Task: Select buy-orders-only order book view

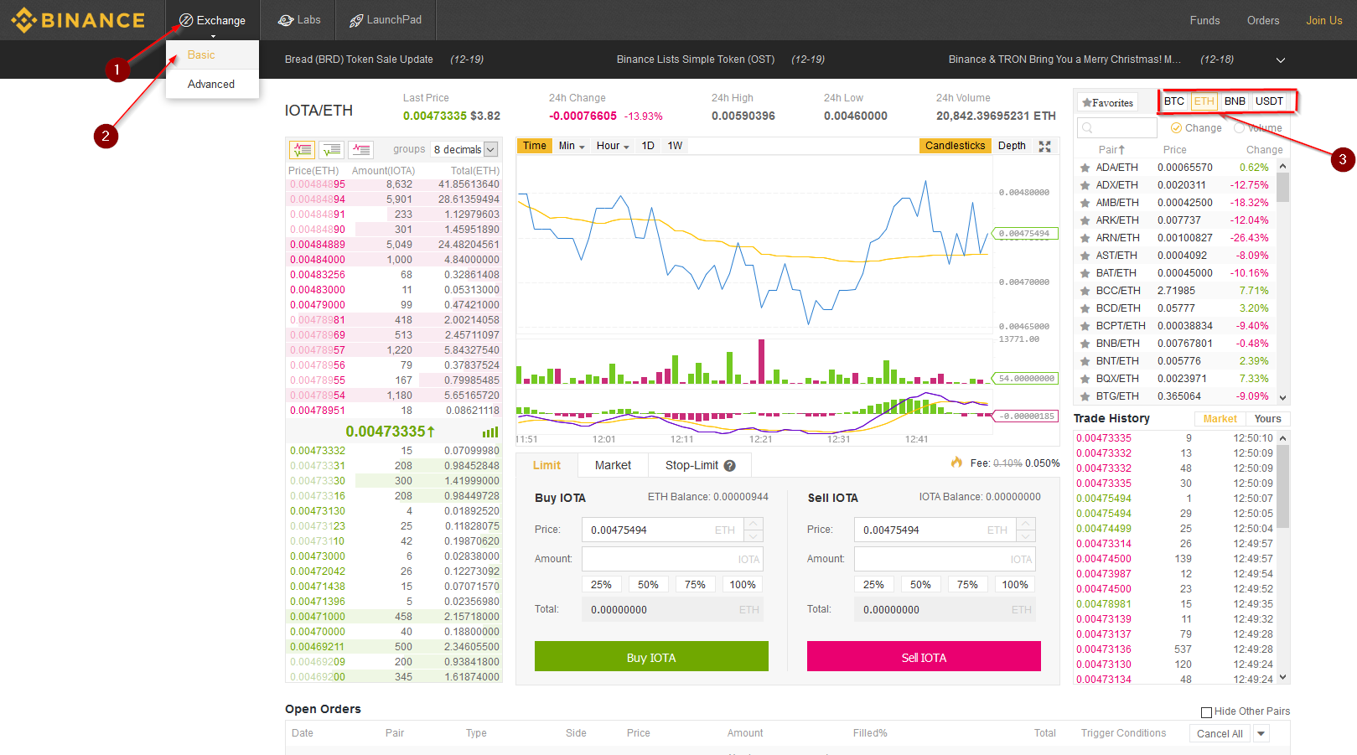Action: [x=332, y=149]
